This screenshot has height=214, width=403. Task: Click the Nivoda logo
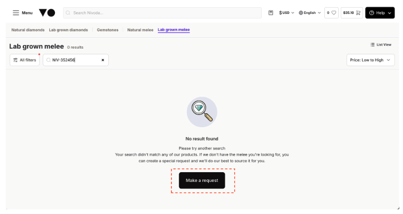pyautogui.click(x=47, y=12)
